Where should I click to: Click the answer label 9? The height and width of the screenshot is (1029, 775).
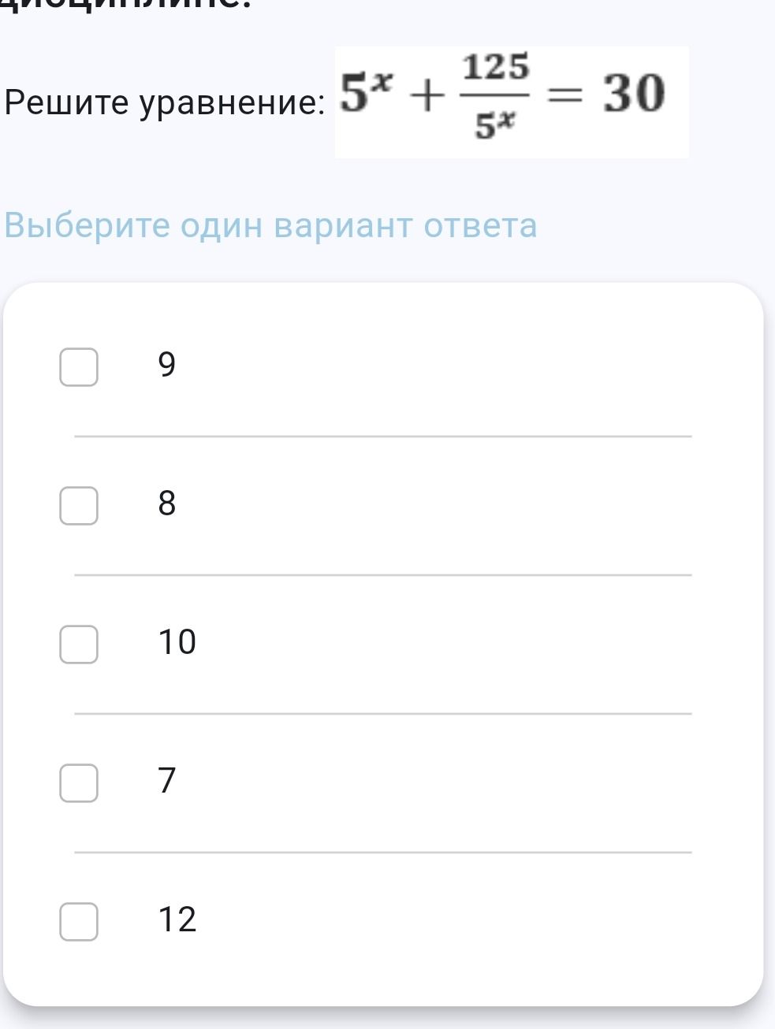pyautogui.click(x=167, y=365)
